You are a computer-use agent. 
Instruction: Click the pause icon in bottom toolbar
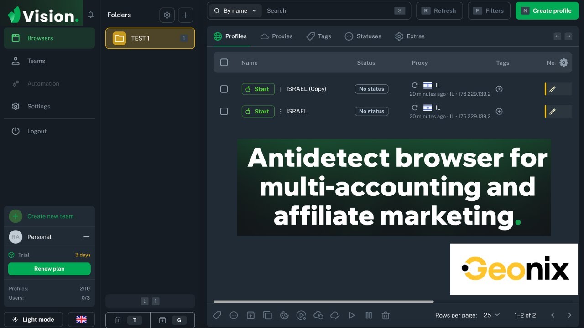point(369,315)
